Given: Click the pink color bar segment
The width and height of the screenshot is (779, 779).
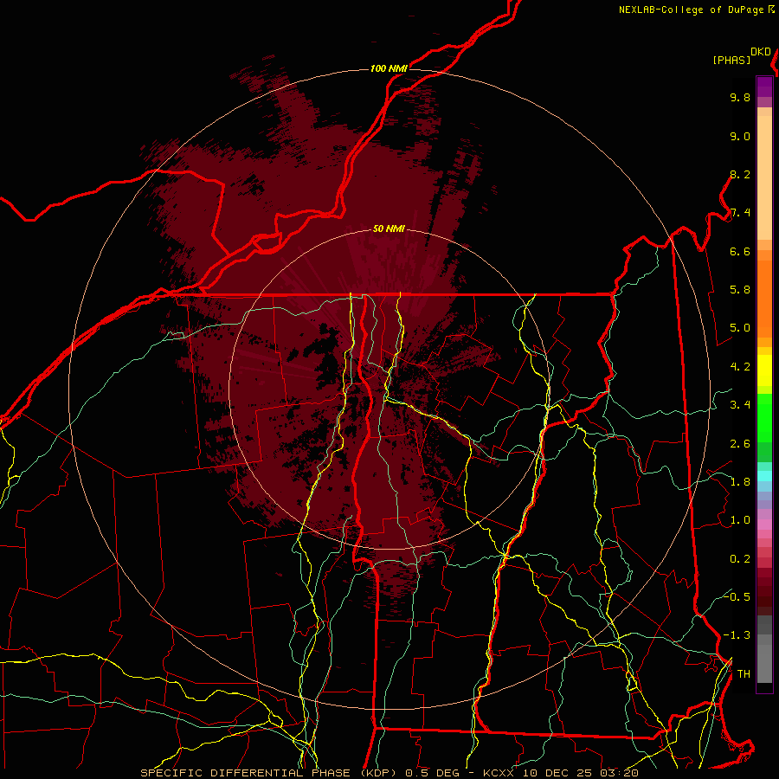Looking at the screenshot, I should [764, 525].
